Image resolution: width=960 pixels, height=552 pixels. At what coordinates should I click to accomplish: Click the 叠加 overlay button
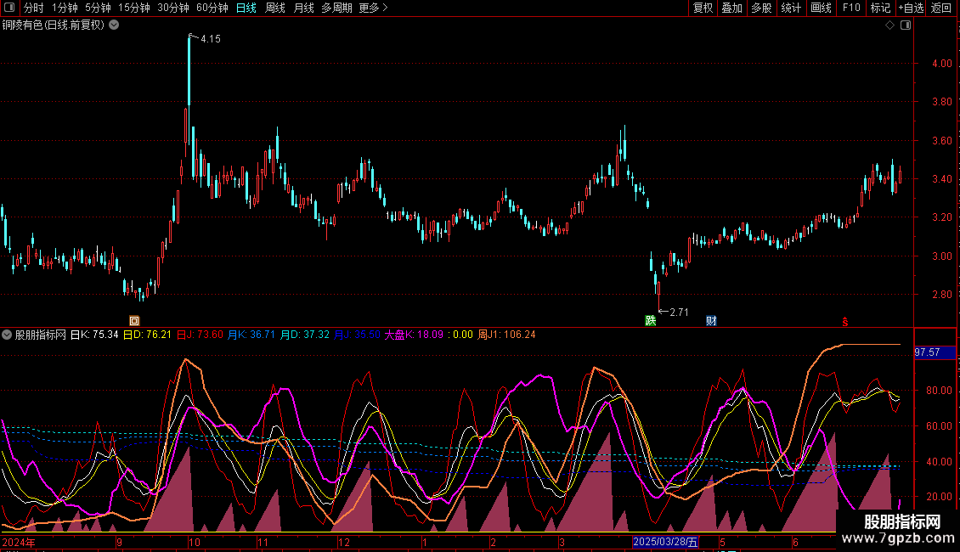731,8
